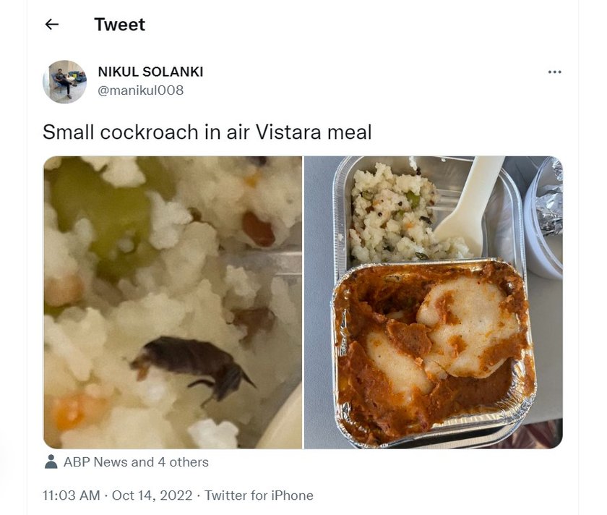
Task: Show tagged accounts ABP News and 4 others
Action: [136, 462]
